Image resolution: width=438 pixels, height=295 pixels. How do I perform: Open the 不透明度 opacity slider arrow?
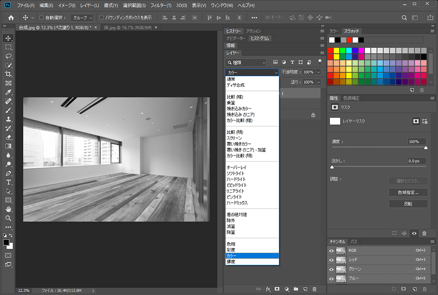pyautogui.click(x=318, y=72)
